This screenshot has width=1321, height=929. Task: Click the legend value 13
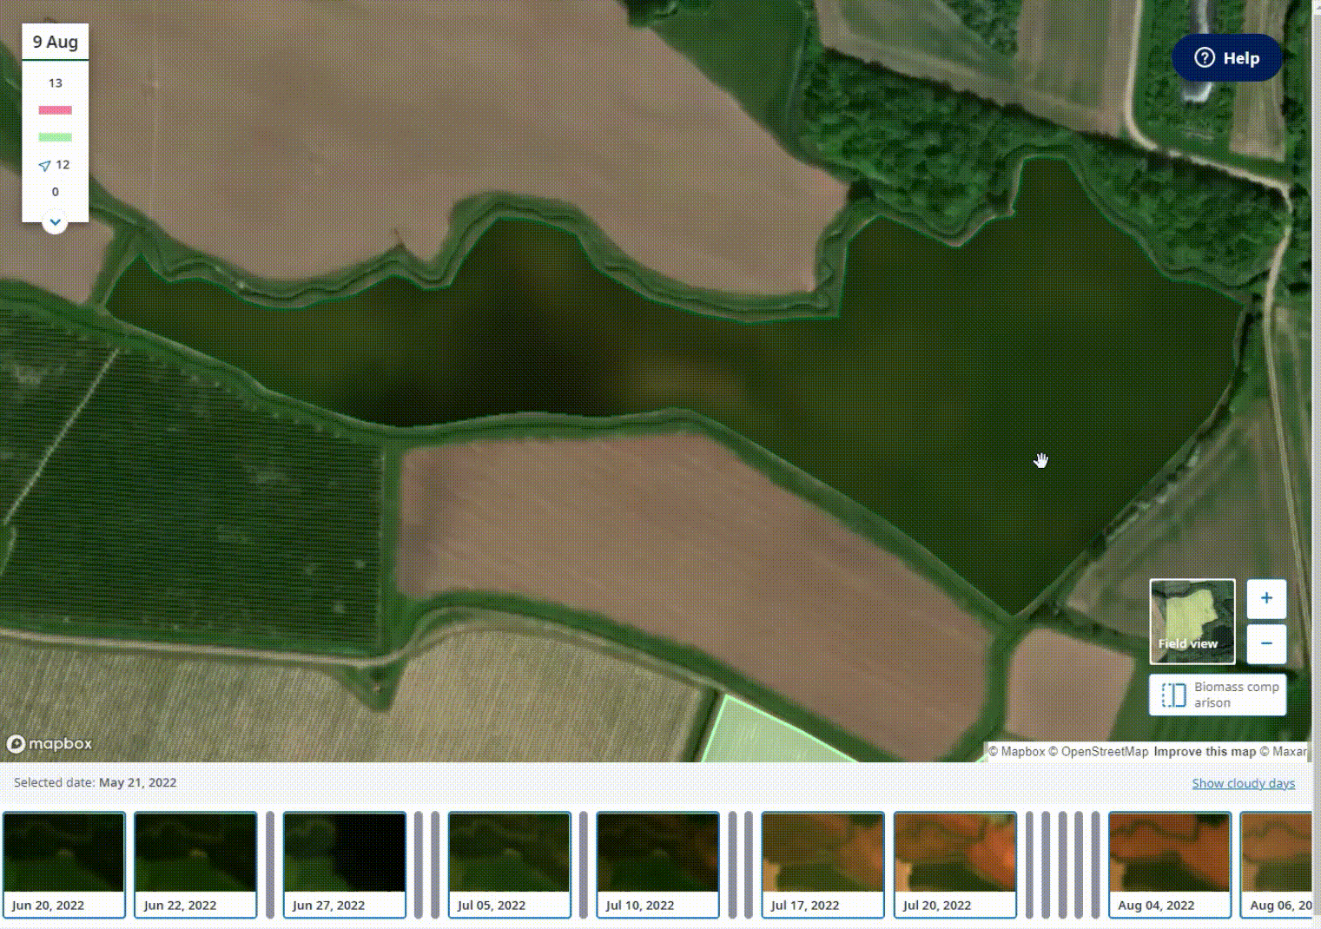(x=56, y=83)
